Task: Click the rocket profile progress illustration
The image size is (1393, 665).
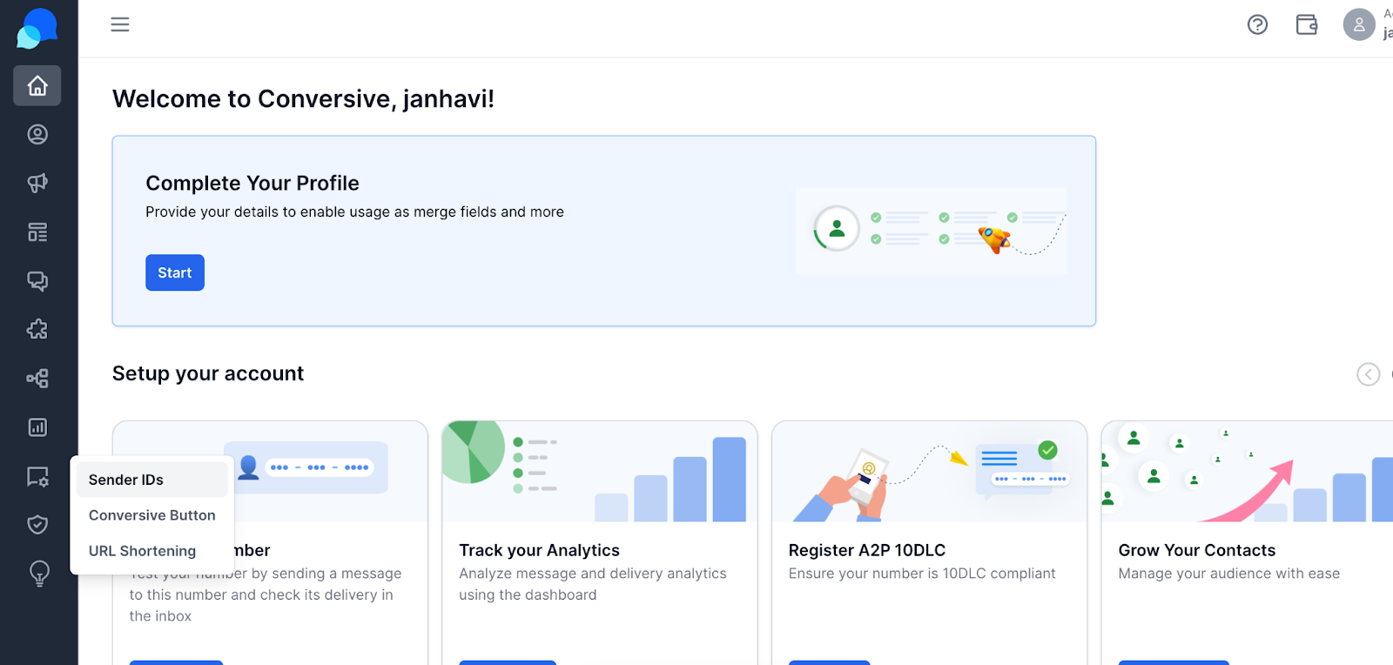Action: [x=932, y=232]
